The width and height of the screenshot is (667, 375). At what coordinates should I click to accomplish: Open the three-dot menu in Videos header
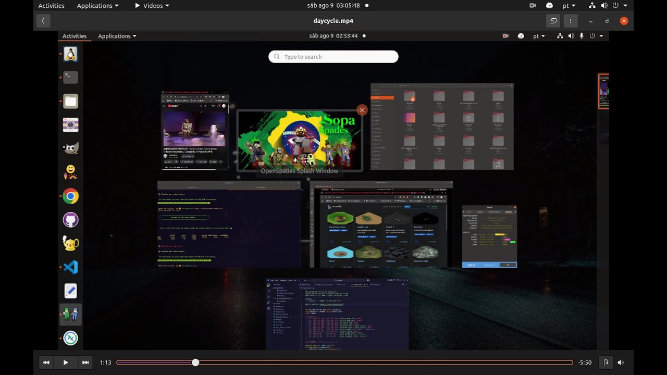571,21
